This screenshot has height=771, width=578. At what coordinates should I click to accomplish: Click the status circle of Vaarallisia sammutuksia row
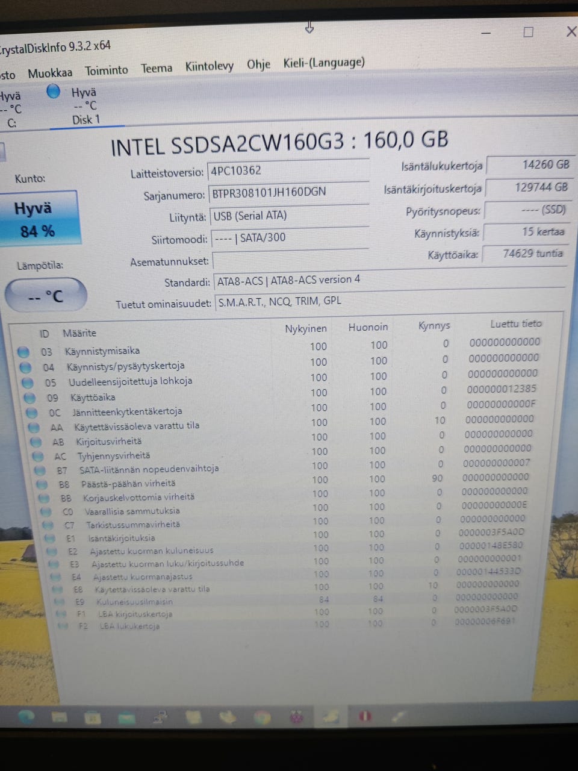point(46,512)
